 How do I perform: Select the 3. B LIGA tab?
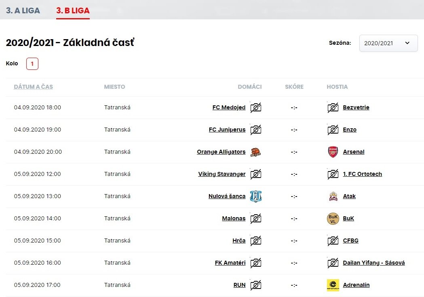(x=73, y=10)
